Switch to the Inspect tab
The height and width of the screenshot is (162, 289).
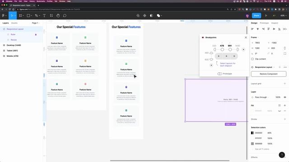[x=275, y=23]
